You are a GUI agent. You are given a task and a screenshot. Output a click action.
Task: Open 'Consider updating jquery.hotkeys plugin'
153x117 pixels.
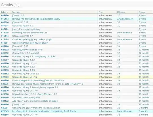[32, 39]
